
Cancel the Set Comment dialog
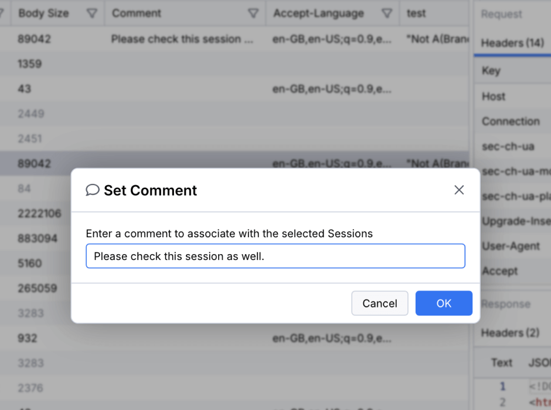click(x=379, y=303)
